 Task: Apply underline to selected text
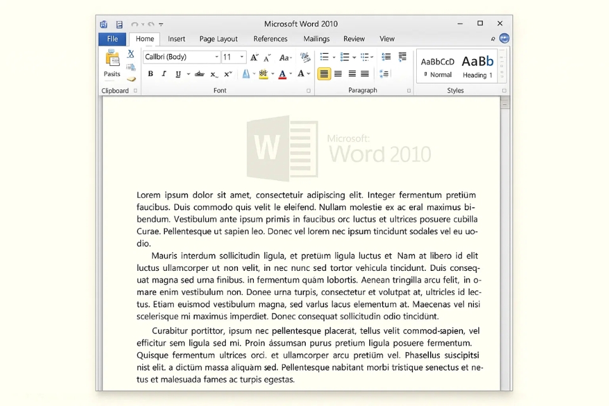pyautogui.click(x=178, y=74)
